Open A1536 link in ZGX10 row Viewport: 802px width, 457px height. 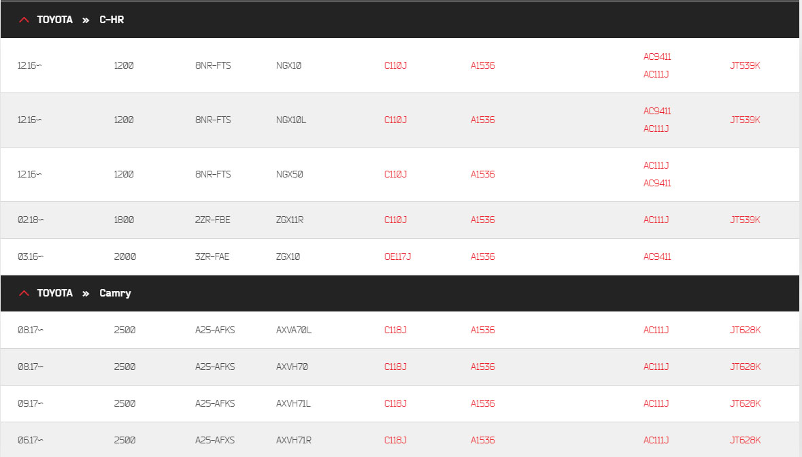(483, 256)
